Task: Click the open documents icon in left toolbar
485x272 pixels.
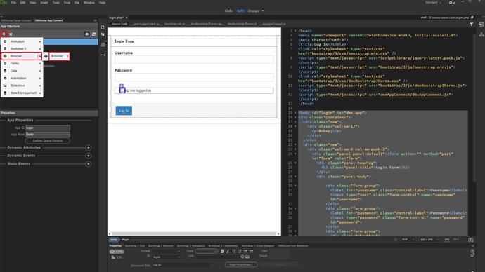Action: click(103, 27)
